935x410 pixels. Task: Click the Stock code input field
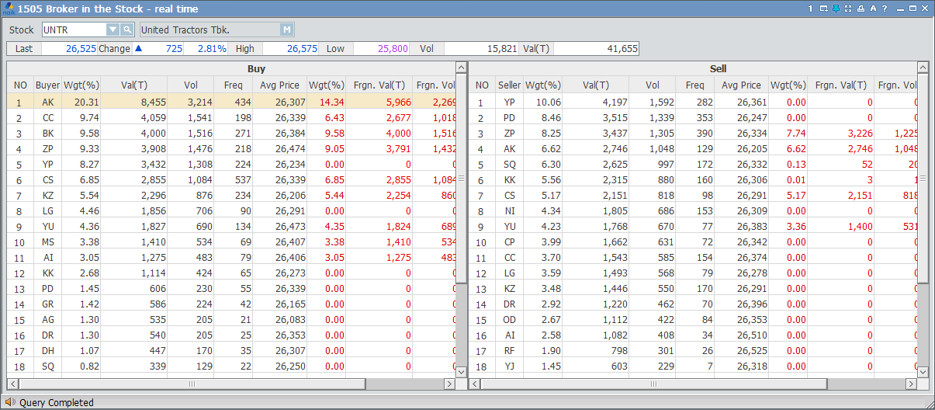click(x=74, y=30)
